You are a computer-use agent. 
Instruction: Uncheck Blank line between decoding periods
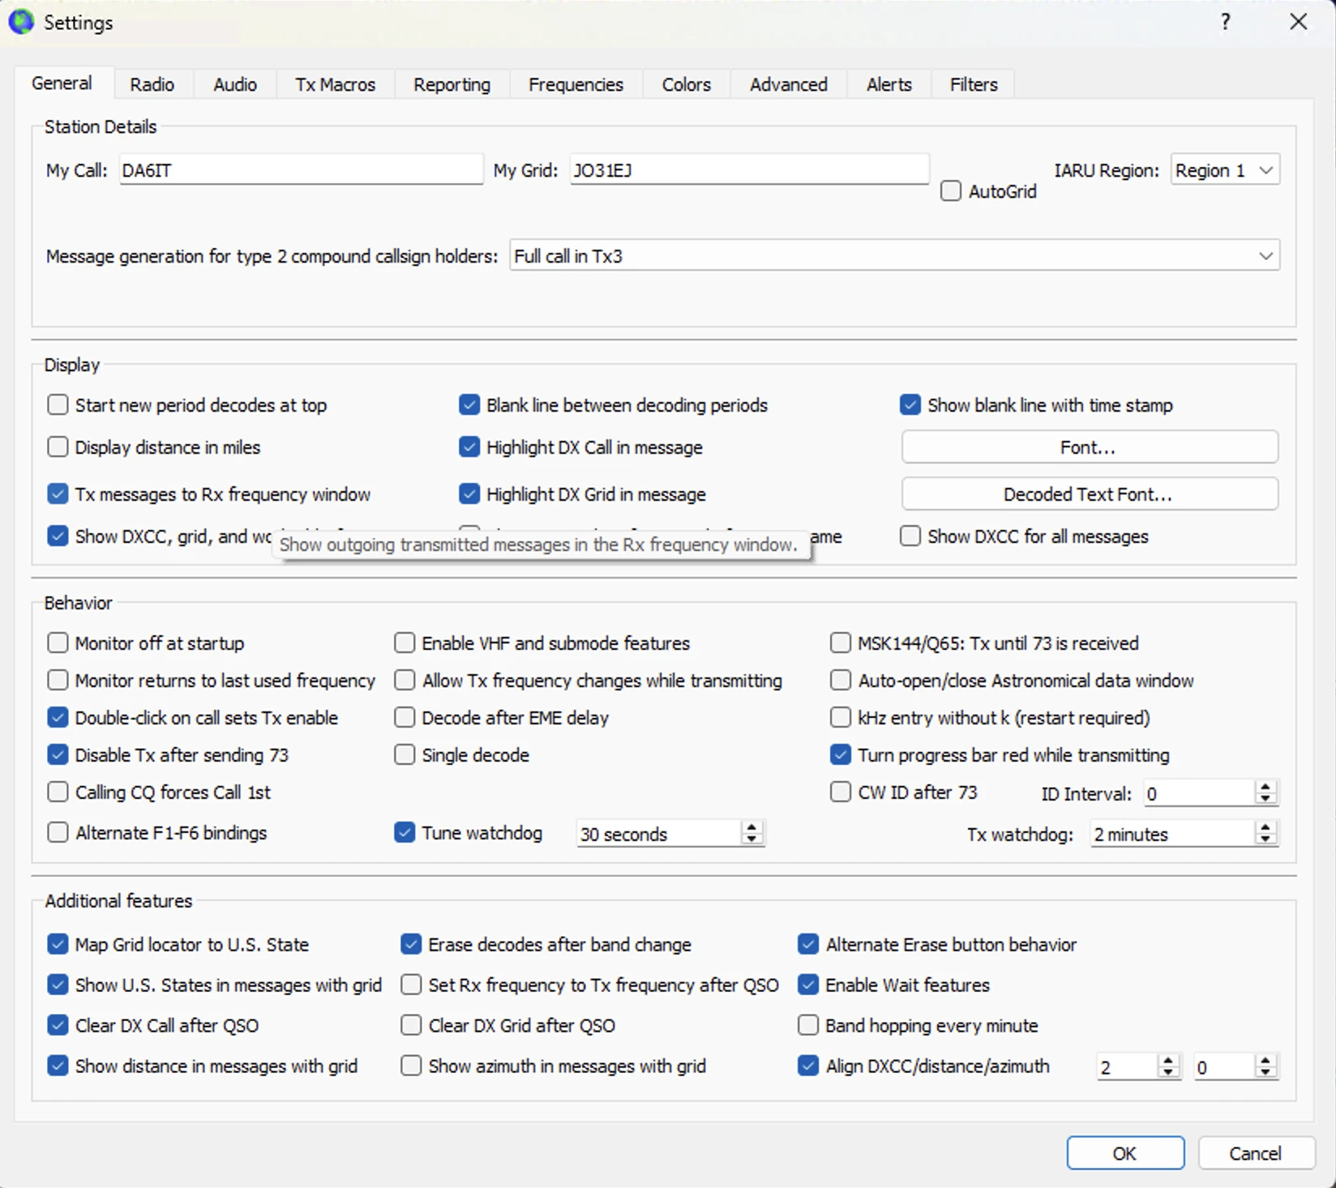(x=469, y=404)
